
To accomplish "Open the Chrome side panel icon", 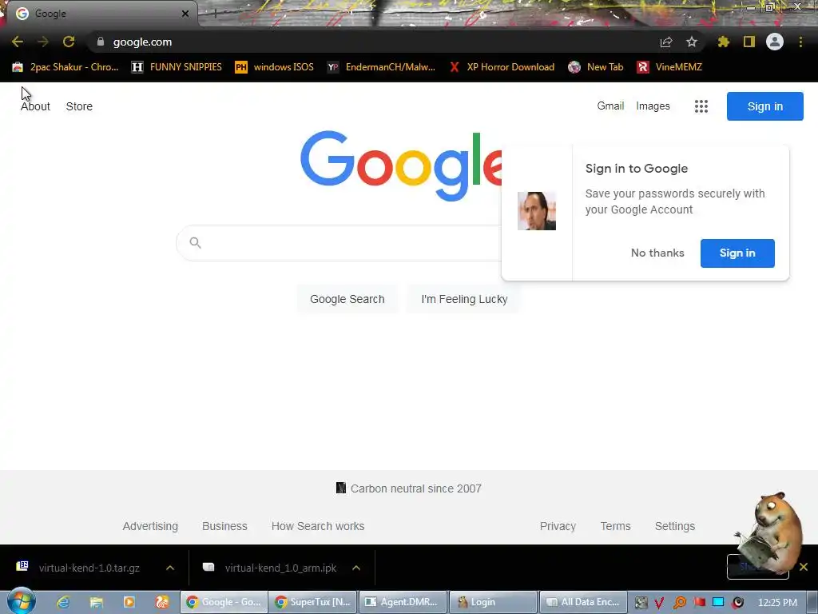I will point(749,42).
